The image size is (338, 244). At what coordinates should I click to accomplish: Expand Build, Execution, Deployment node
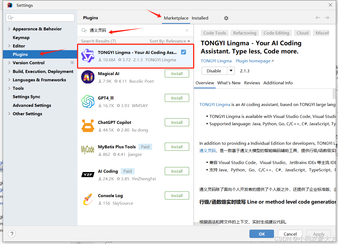click(9, 71)
